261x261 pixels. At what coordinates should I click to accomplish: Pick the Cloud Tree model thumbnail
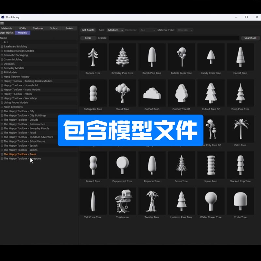pyautogui.click(x=122, y=93)
